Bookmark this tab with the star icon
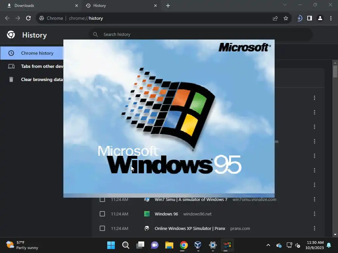Image resolution: width=338 pixels, height=253 pixels. (x=286, y=18)
